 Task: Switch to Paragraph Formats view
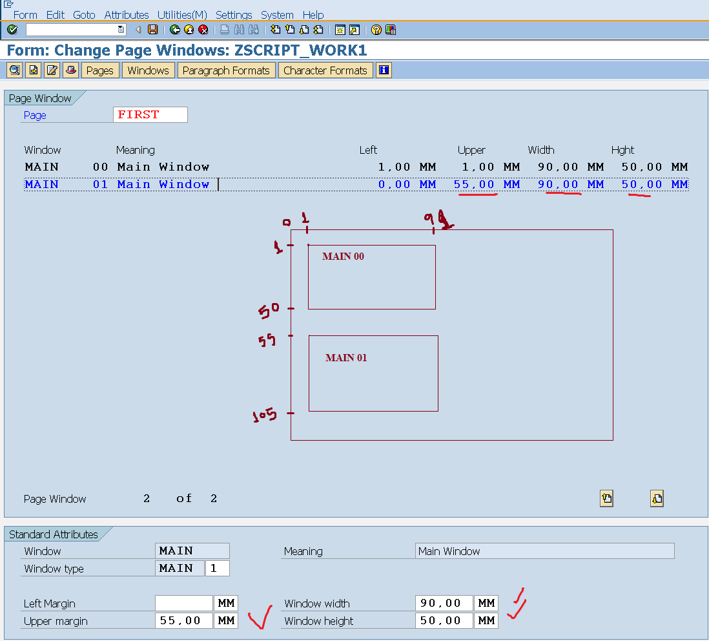coord(227,70)
